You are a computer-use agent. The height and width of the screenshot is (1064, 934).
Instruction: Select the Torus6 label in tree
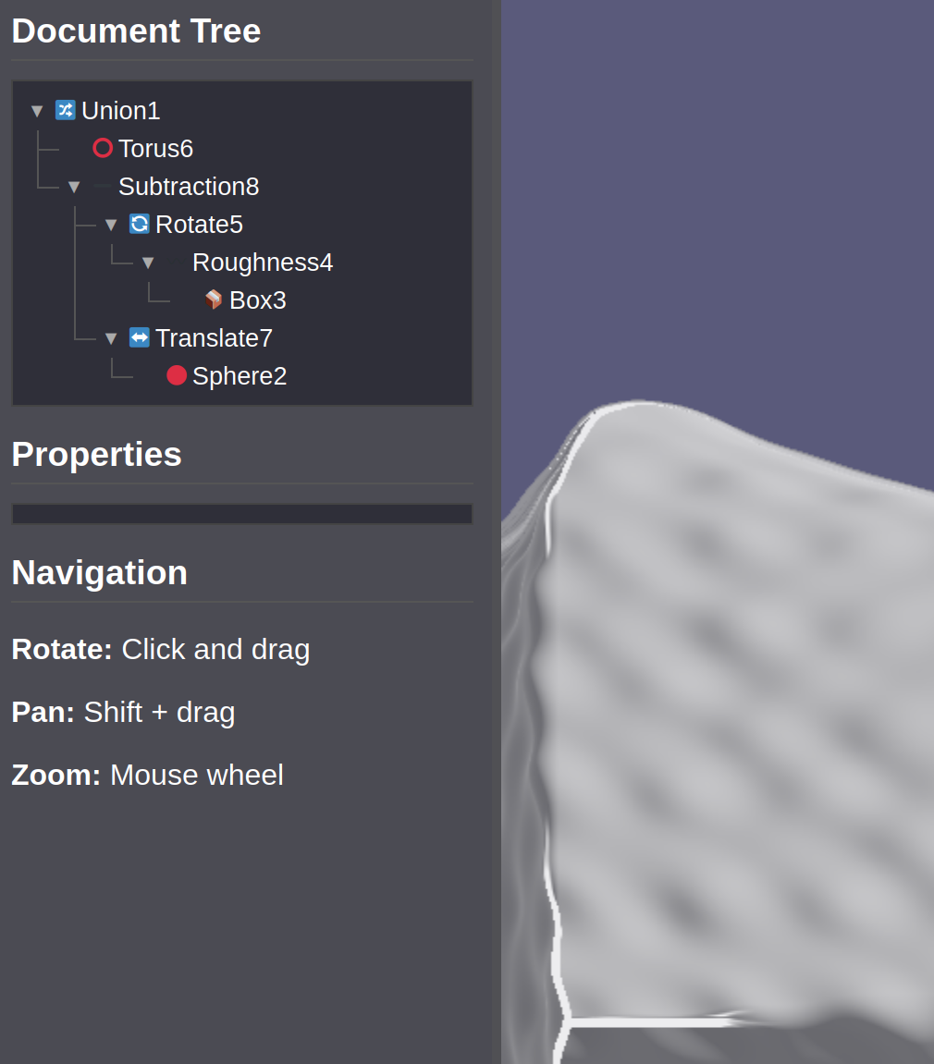(x=155, y=148)
